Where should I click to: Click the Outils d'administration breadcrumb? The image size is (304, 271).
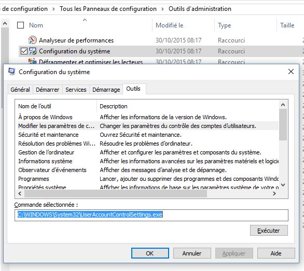point(200,9)
